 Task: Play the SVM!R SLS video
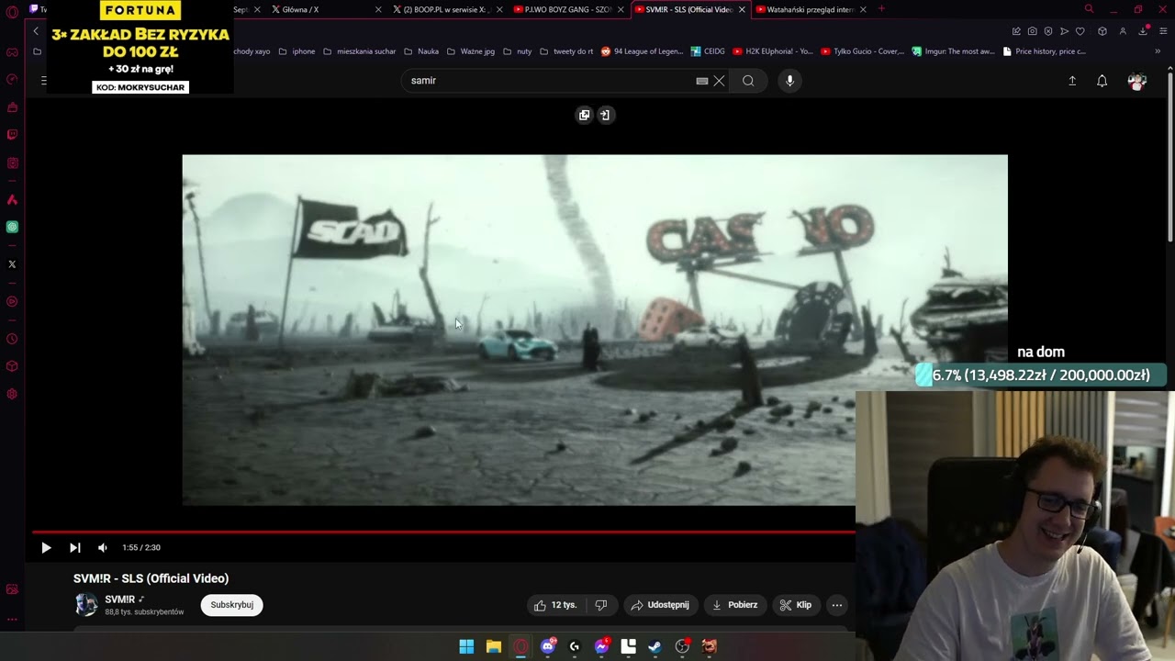(46, 548)
